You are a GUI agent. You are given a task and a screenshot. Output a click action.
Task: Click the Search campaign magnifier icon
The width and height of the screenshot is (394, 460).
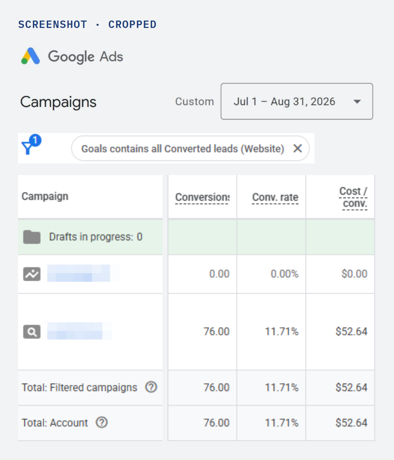point(32,332)
